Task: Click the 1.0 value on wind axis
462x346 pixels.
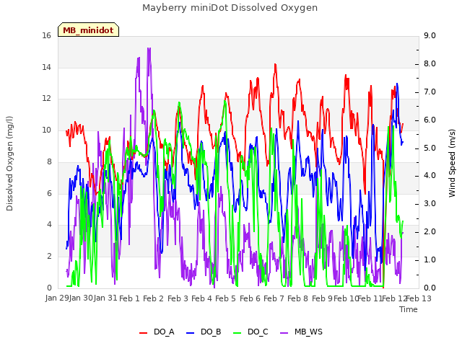Action: pos(430,259)
